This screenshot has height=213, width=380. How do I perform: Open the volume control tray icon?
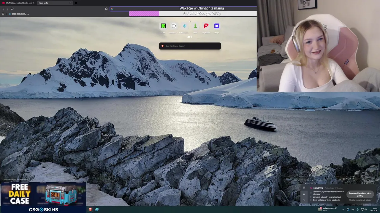pyautogui.click(x=366, y=209)
